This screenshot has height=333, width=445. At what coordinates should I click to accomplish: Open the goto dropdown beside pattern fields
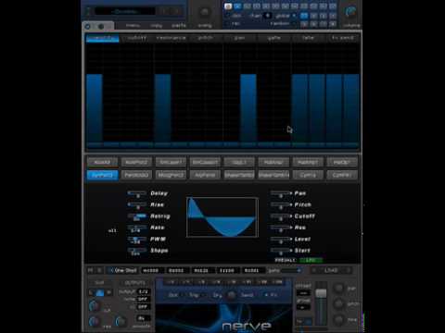[x=285, y=270]
